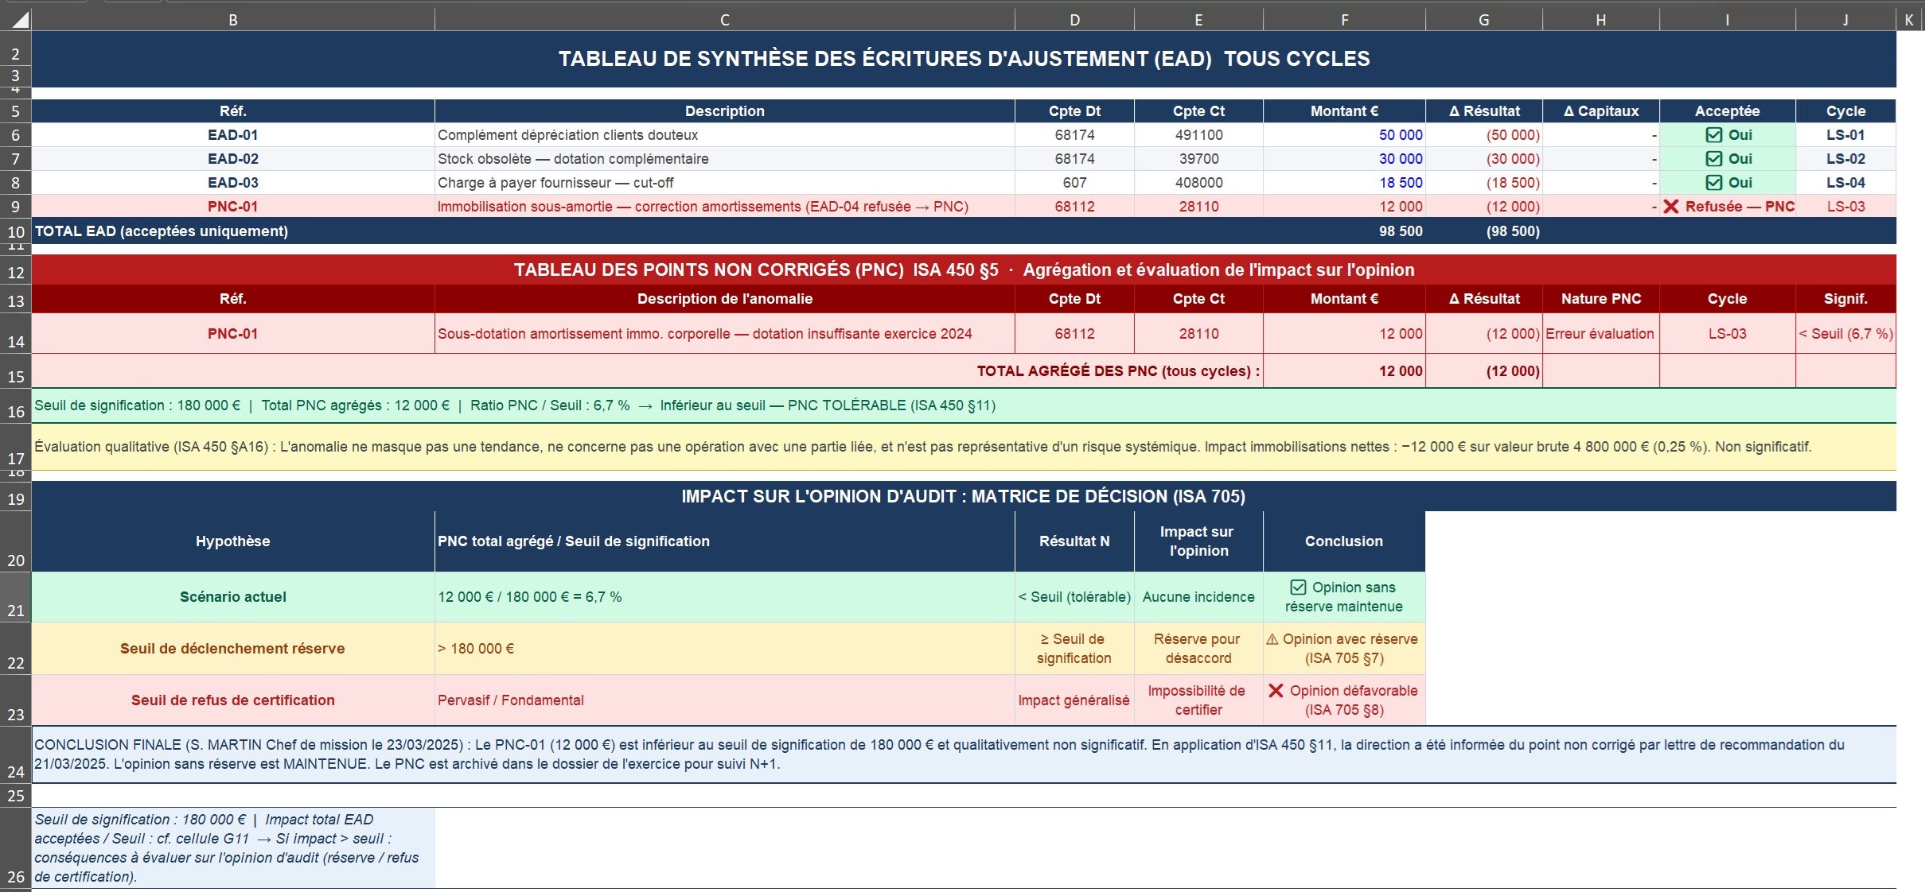The height and width of the screenshot is (892, 1925).
Task: Click cell EAD-02 reference
Action: pyautogui.click(x=233, y=159)
